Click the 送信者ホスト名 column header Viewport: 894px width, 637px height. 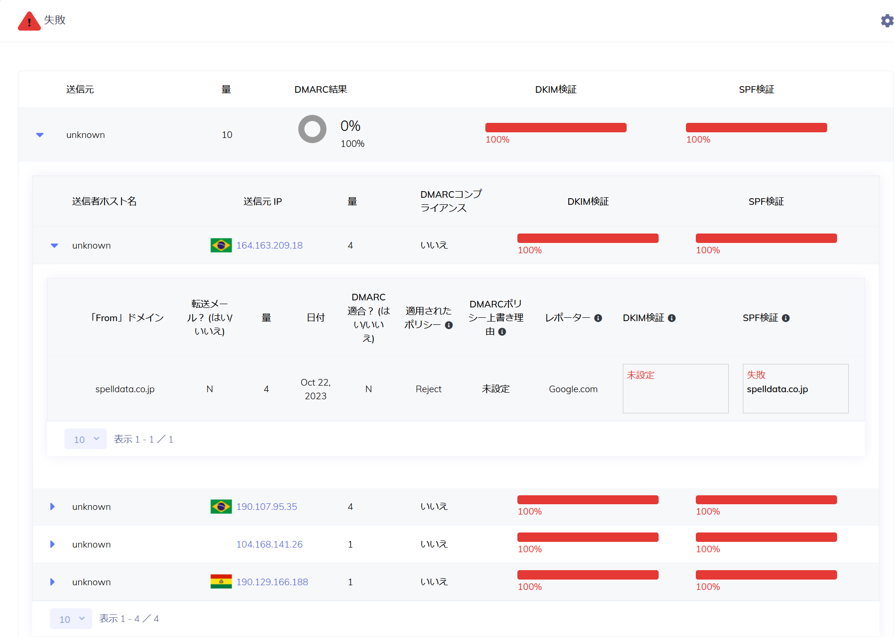coord(104,202)
